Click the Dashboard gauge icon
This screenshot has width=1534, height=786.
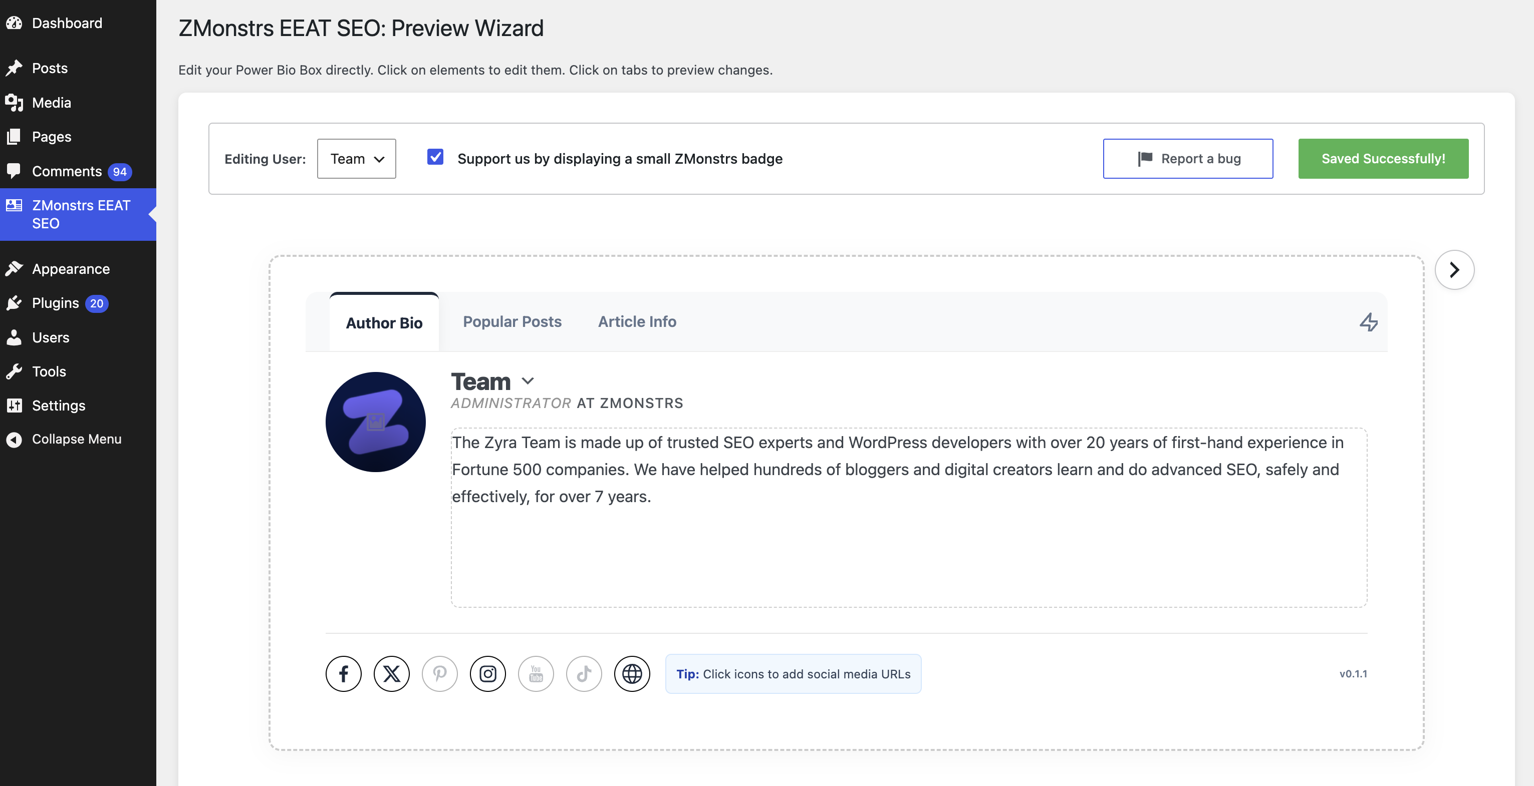(x=15, y=23)
